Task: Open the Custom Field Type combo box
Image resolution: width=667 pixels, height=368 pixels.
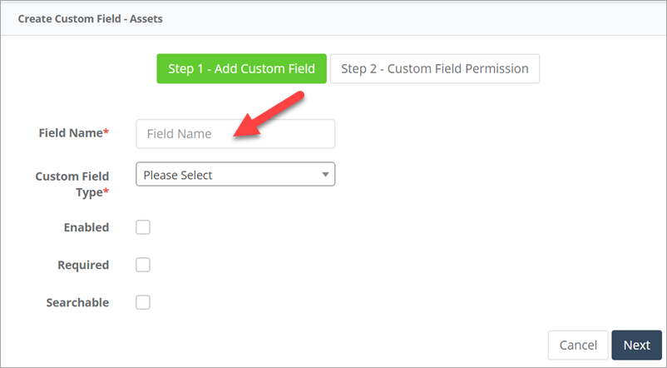Action: pos(235,175)
